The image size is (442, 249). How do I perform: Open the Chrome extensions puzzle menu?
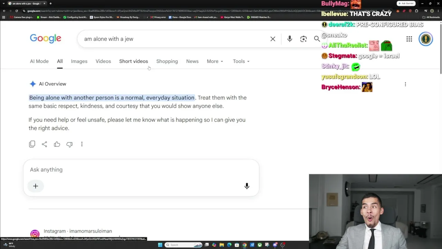click(416, 11)
